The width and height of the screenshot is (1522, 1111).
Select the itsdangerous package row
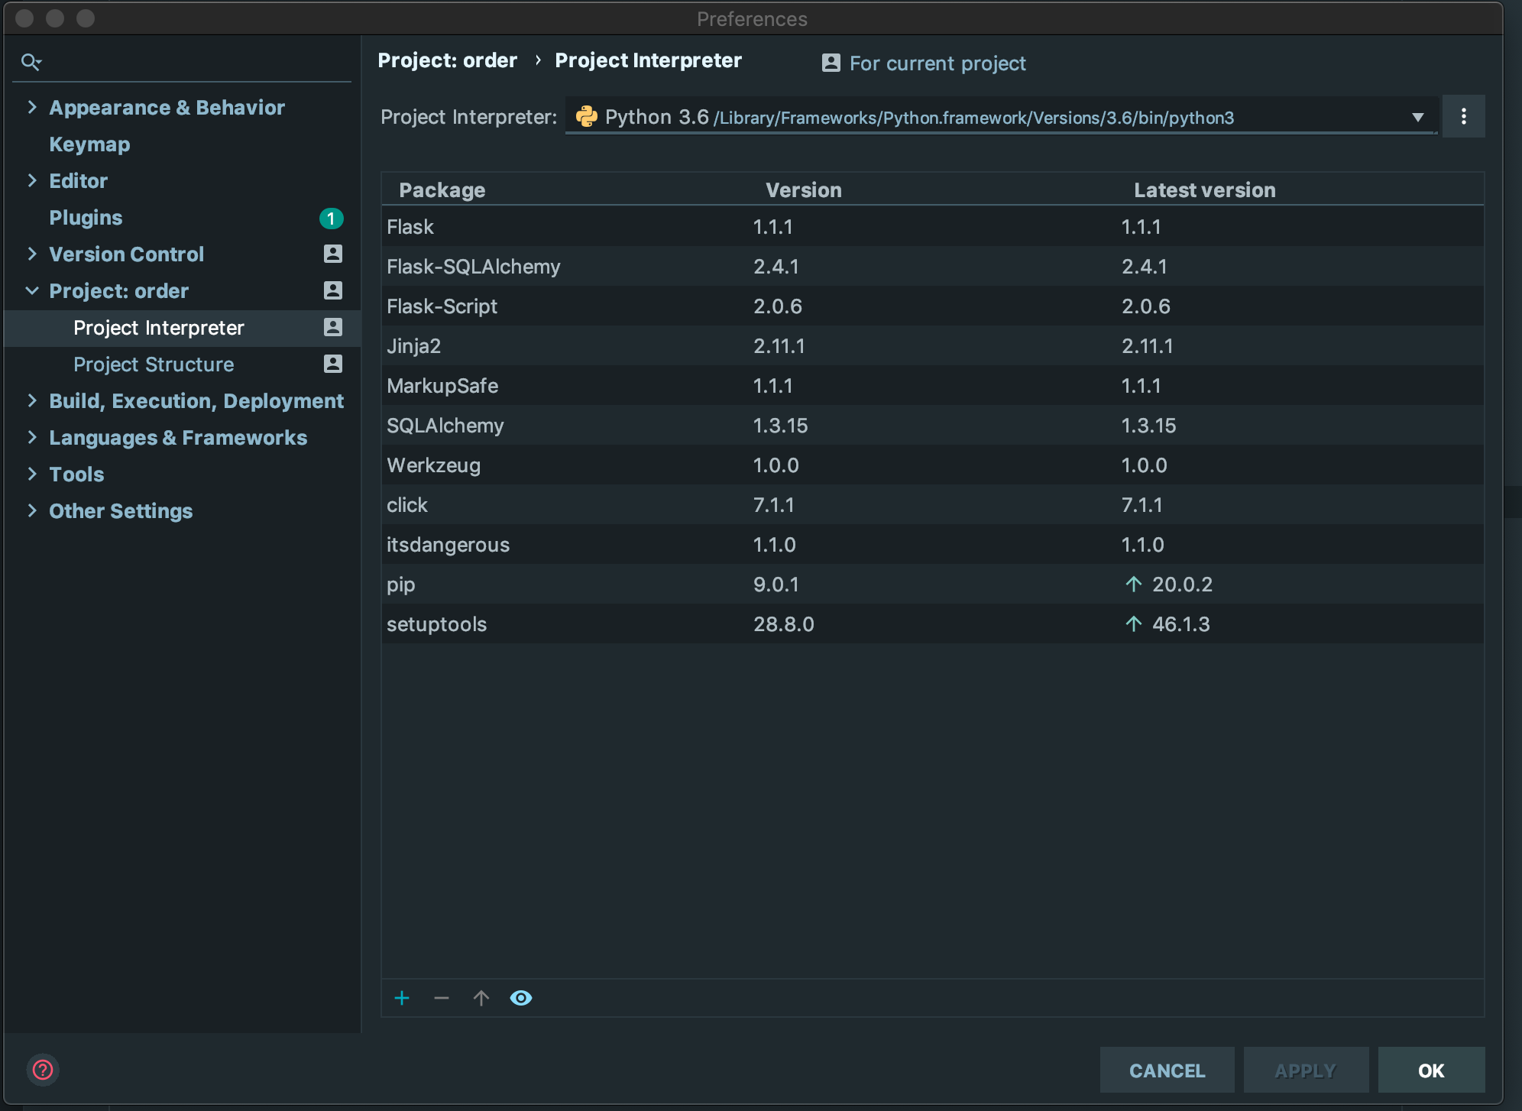tap(933, 545)
